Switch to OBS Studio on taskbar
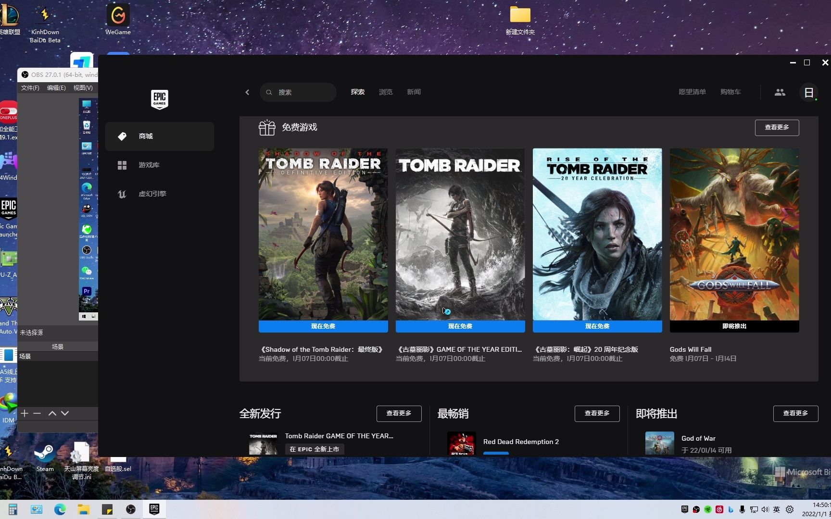This screenshot has width=831, height=519. click(x=131, y=509)
